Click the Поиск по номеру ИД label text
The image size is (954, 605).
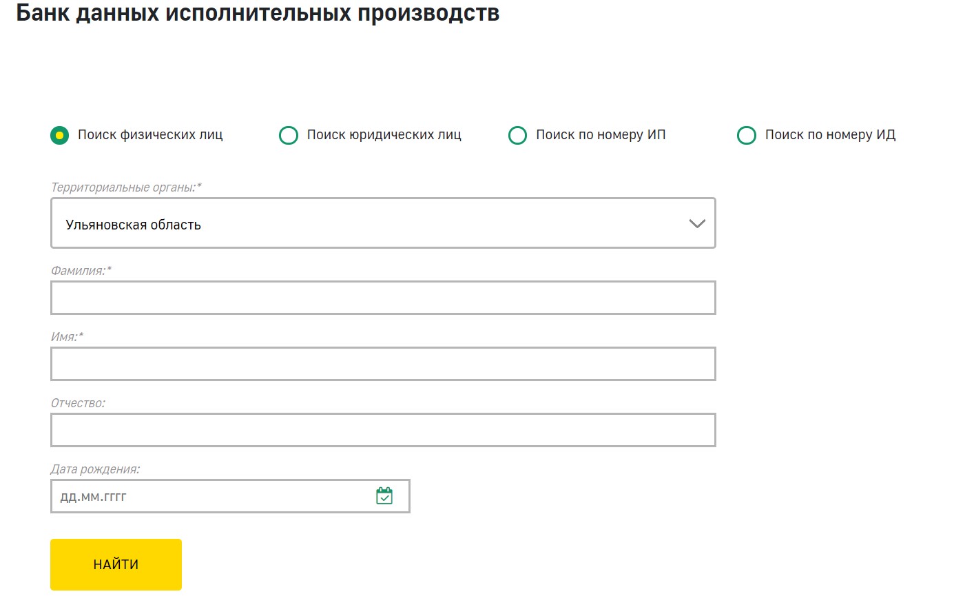click(x=830, y=135)
